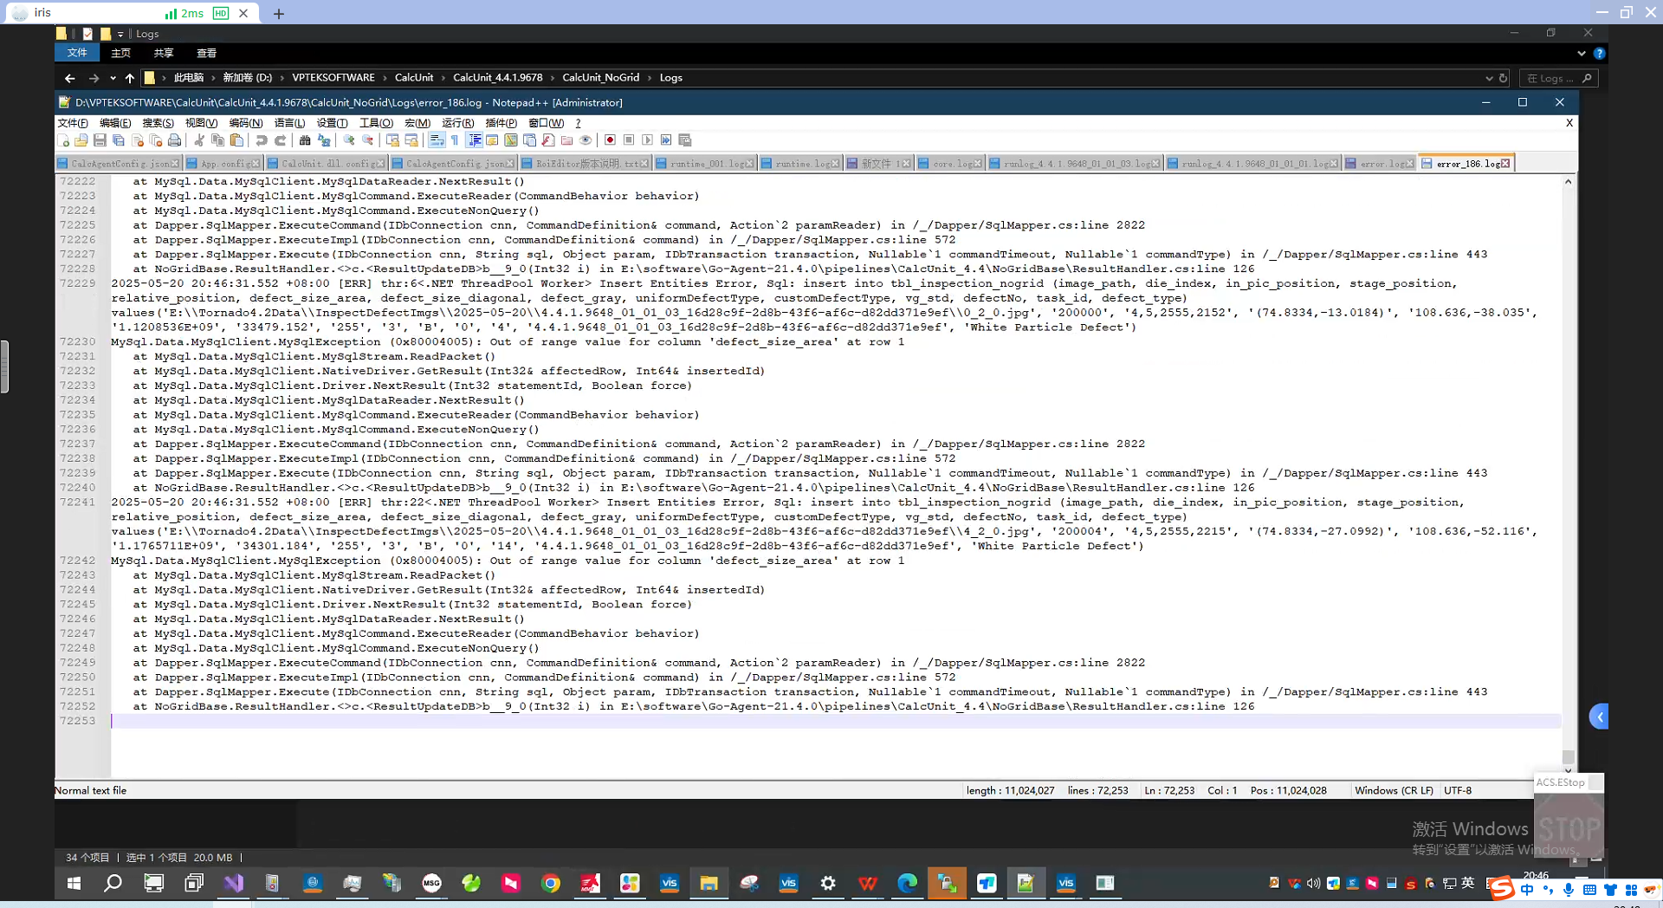Click VPTEKSOFTWARE in the breadcrumb path

pyautogui.click(x=333, y=78)
